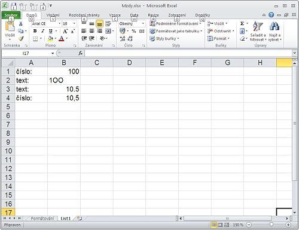The width and height of the screenshot is (299, 230).
Task: Click the Increase Font Size icon
Action: (x=65, y=31)
